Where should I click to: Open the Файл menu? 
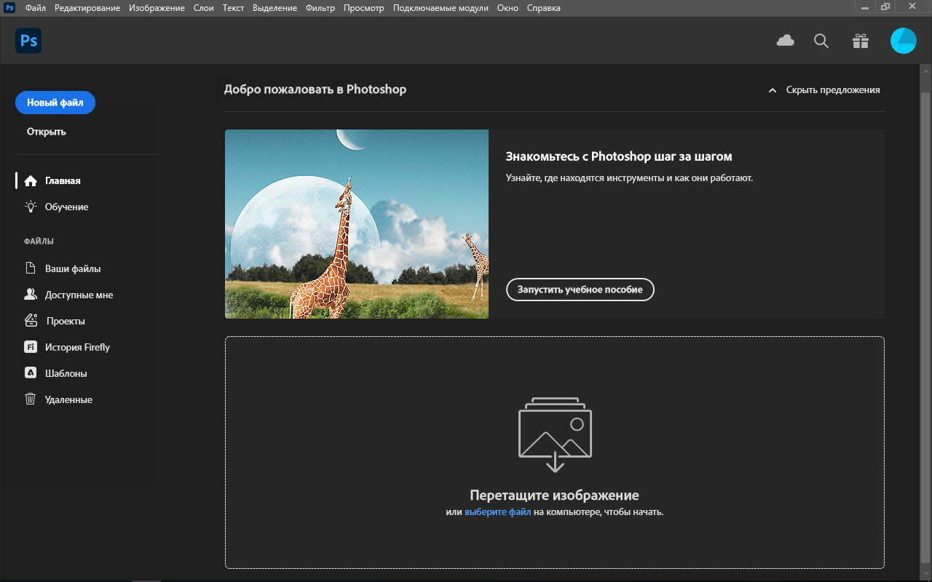(x=35, y=8)
